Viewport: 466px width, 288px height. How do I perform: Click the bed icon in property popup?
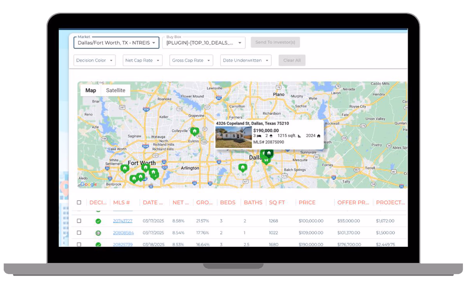click(x=259, y=136)
